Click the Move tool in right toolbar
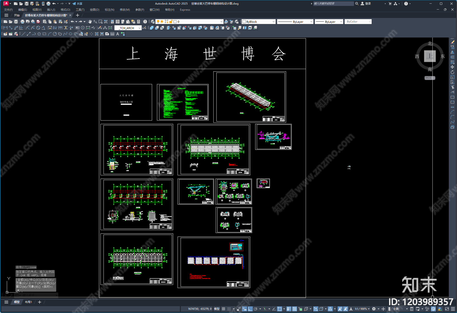The image size is (457, 313). pos(452,67)
